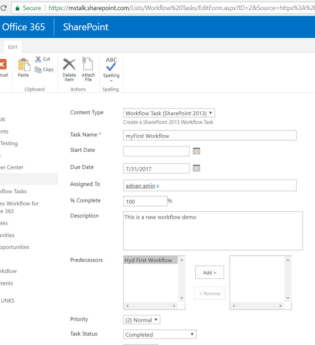Open the Start Date calendar picker
Image resolution: width=315 pixels, height=345 pixels.
click(x=197, y=151)
